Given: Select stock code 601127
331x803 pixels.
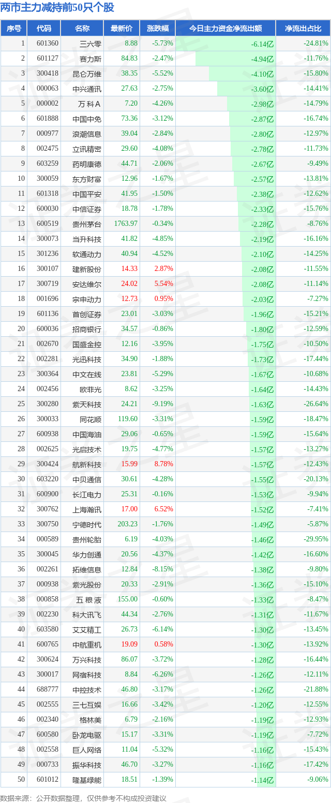Looking at the screenshot, I should point(48,59).
